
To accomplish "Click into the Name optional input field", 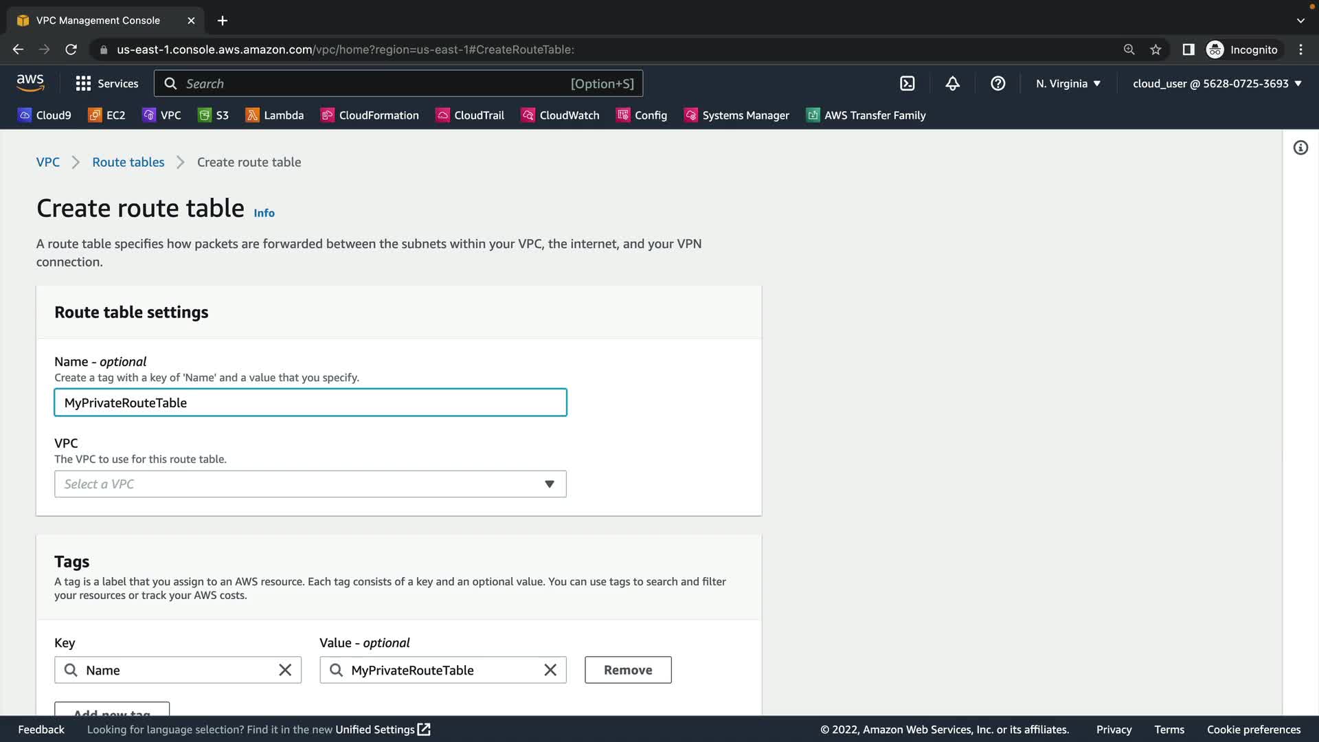I will 310,403.
